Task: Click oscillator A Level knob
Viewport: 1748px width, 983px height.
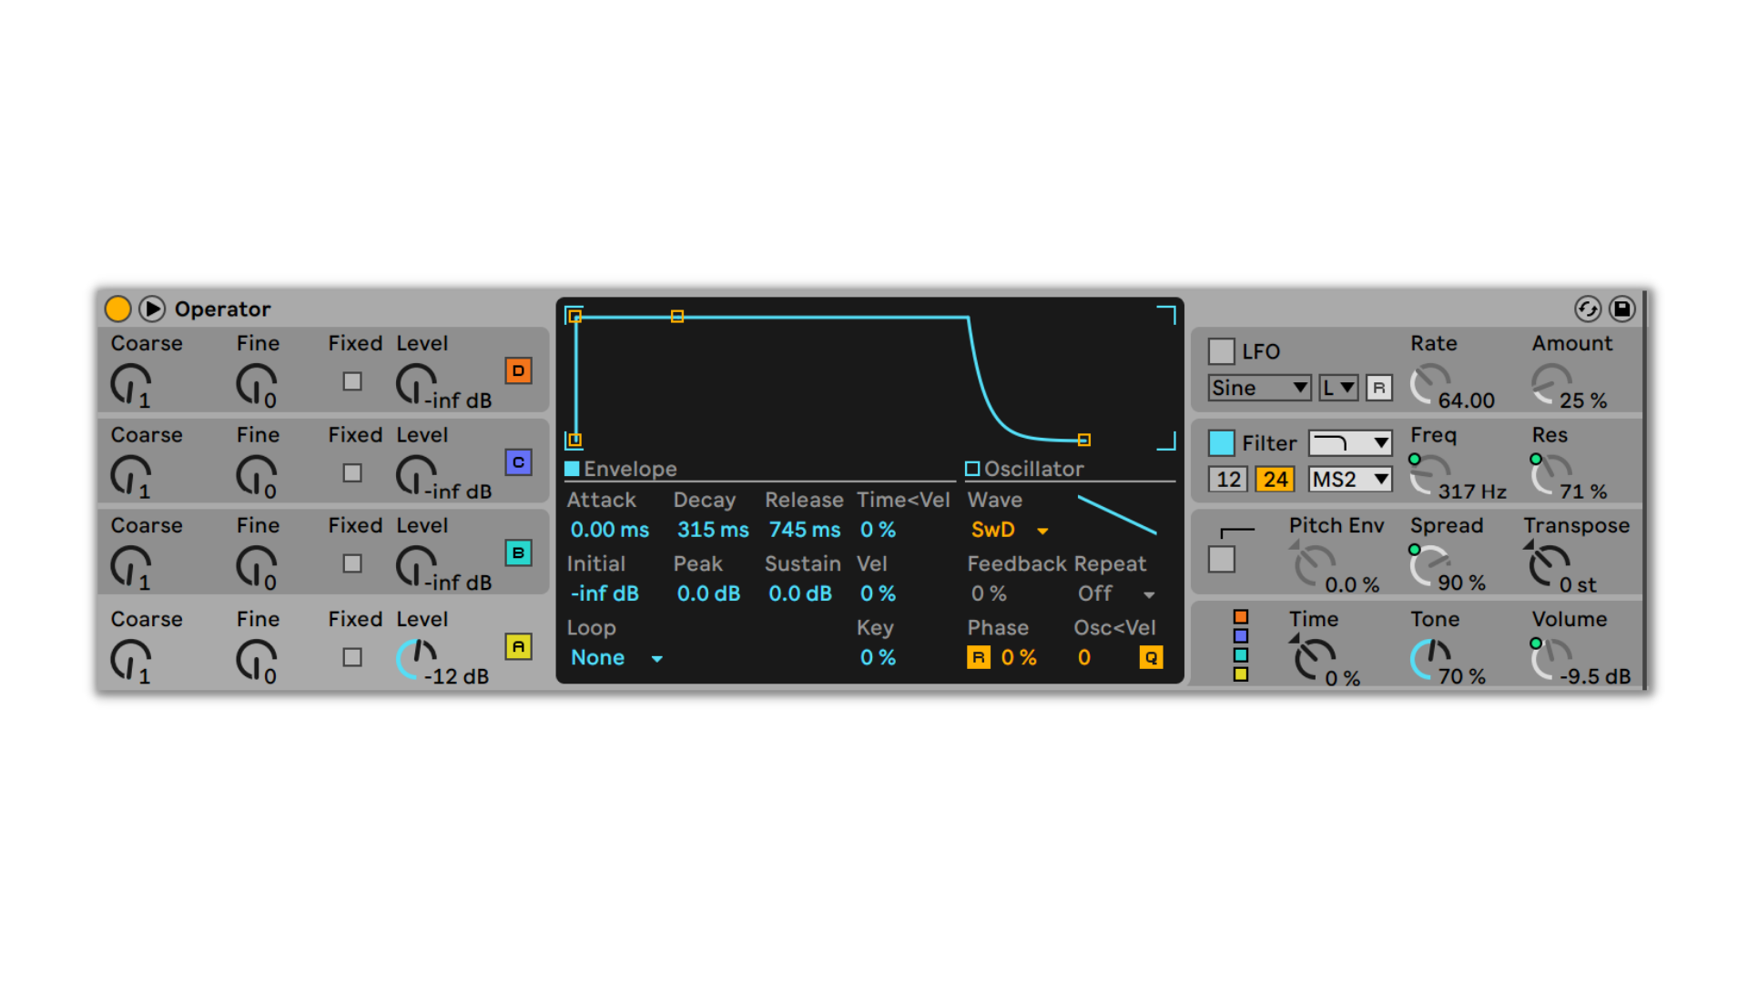Action: pos(416,657)
